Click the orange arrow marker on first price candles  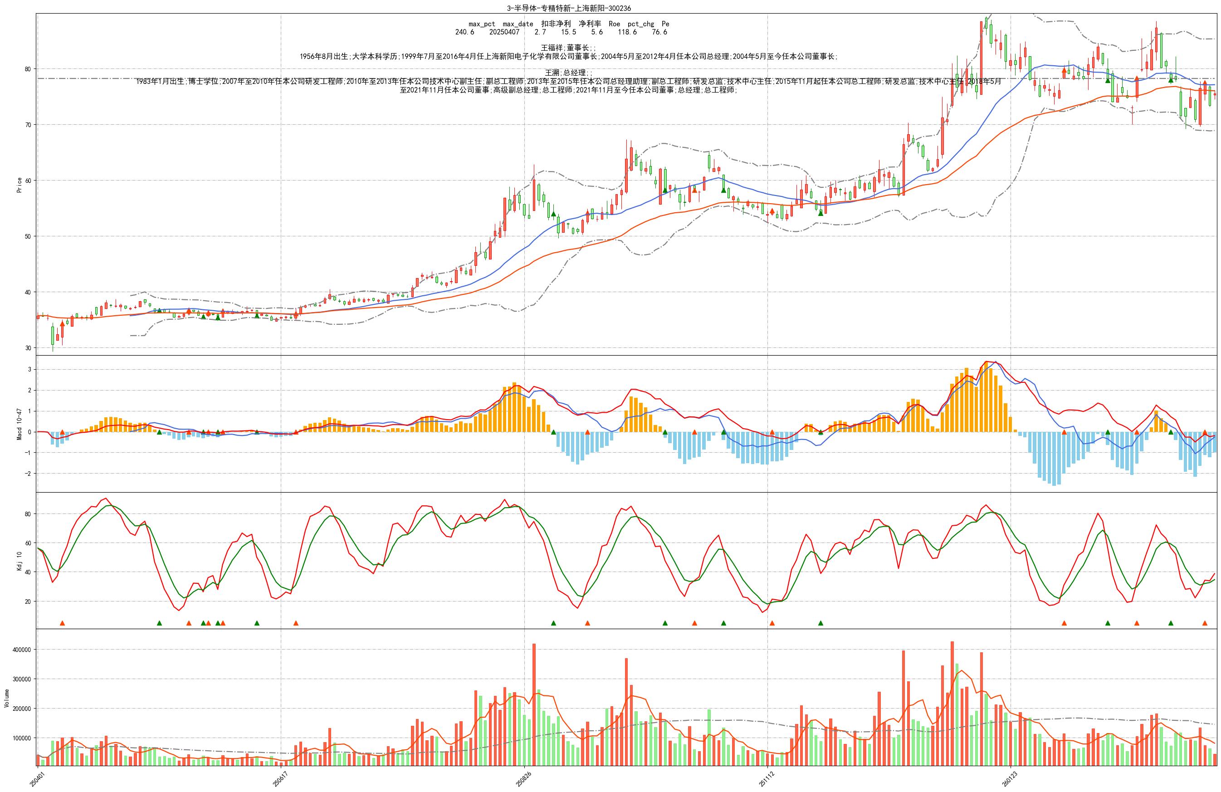(x=62, y=324)
